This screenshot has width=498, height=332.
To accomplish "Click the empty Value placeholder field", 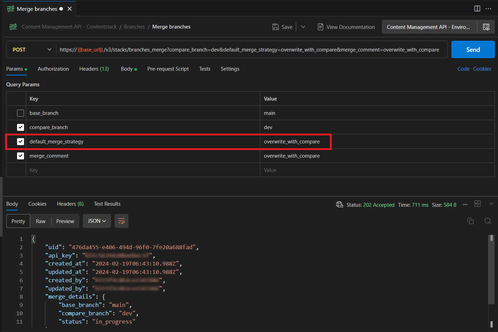I will point(377,170).
